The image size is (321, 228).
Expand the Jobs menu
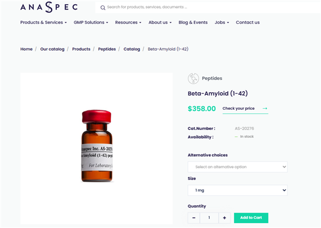click(221, 22)
